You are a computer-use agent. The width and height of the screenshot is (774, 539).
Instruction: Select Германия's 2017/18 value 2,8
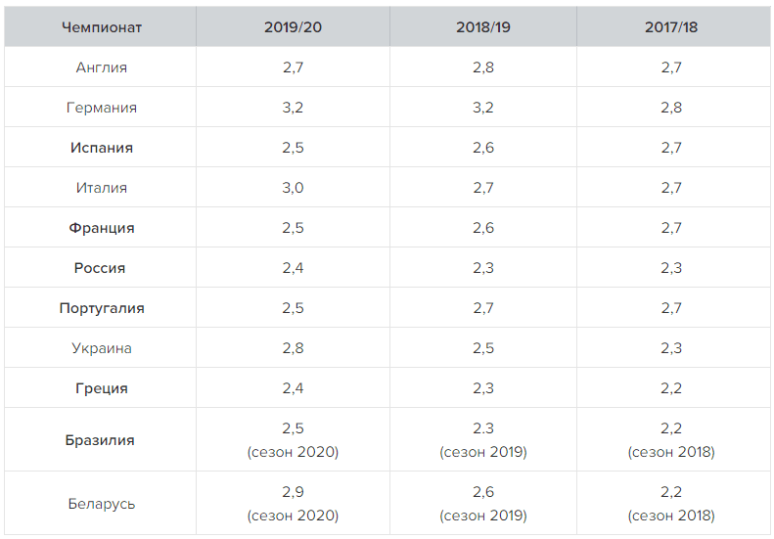671,108
